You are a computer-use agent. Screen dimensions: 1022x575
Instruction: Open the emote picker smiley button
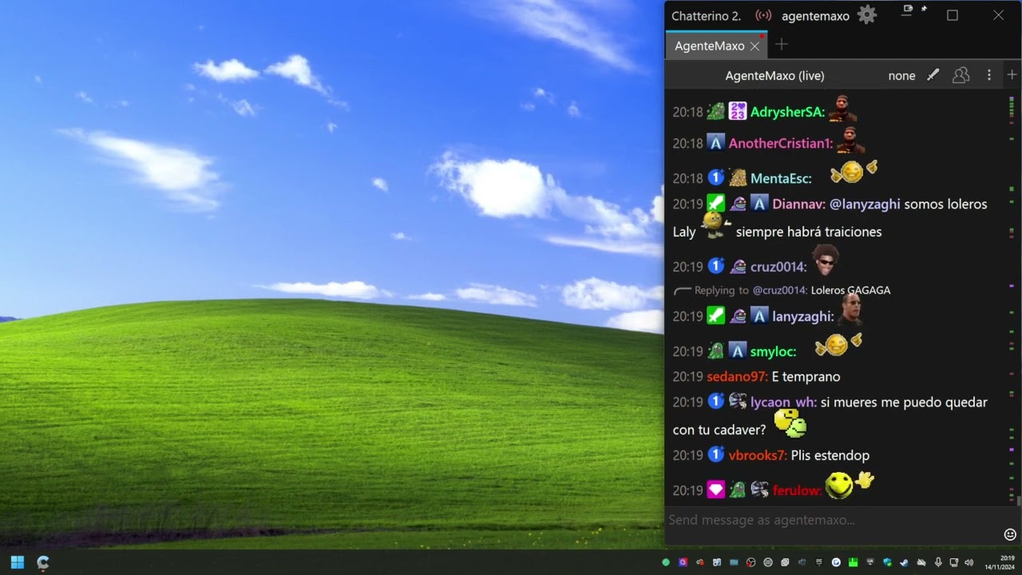pyautogui.click(x=1010, y=534)
